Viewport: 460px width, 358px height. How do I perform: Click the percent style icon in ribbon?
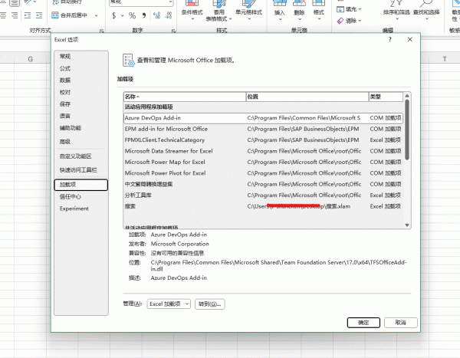point(132,15)
